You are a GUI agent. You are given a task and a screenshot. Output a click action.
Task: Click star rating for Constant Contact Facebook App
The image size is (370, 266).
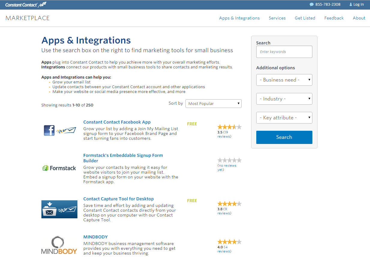[229, 127]
